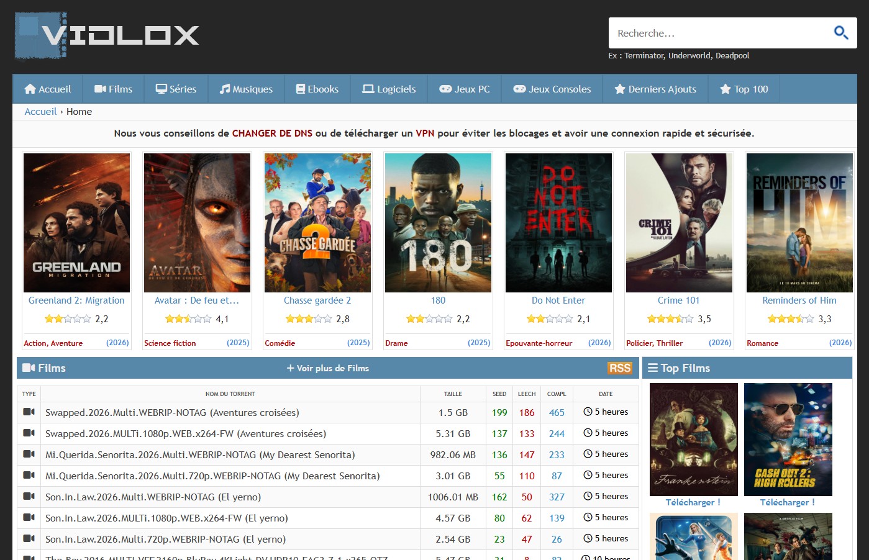Open Swapped.2026.MULTi.1080p.WEB.x264-FW torrent
The width and height of the screenshot is (869, 560).
pos(186,433)
